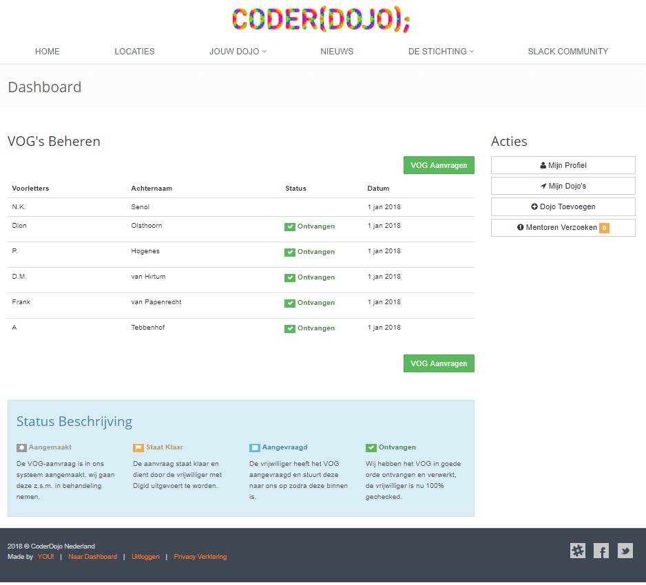Select the surname Hogenes cell
Viewport: 646px width, 585px height.
[145, 251]
